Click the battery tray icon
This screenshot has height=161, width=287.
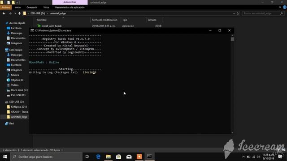tap(248, 157)
